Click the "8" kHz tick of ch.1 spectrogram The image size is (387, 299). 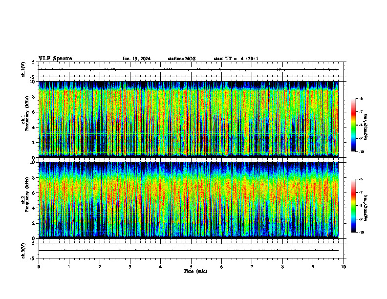point(34,97)
